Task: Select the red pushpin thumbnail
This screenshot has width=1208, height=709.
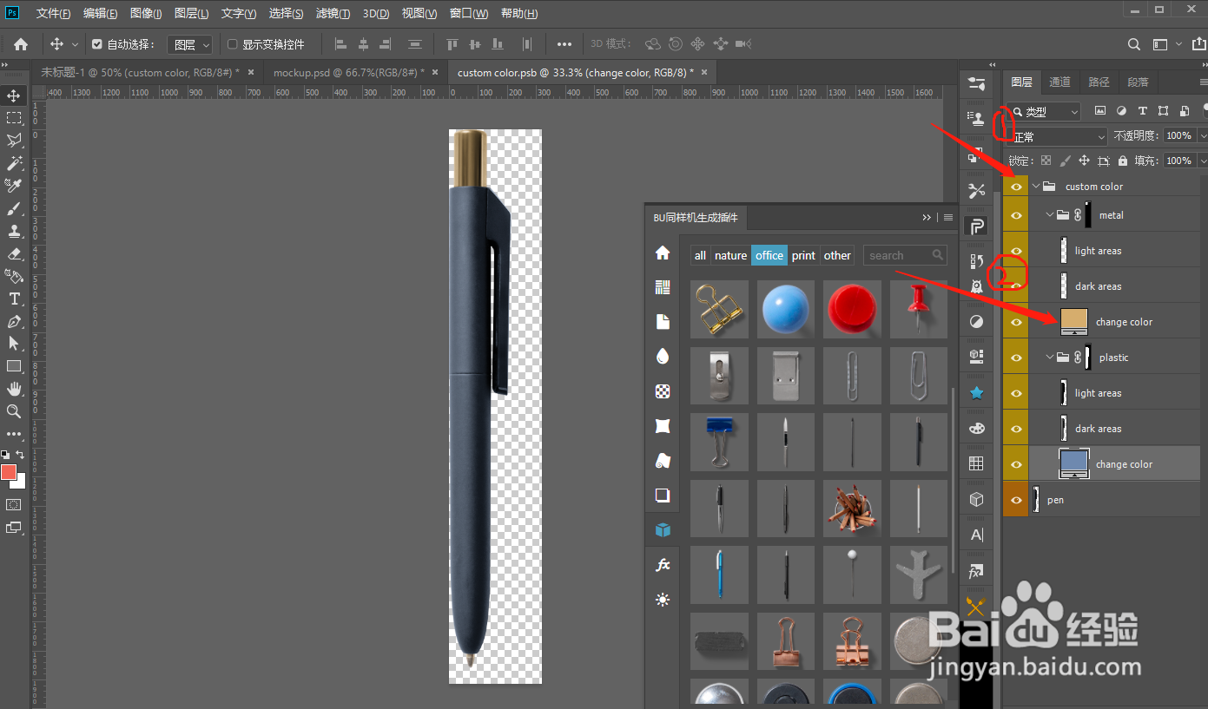Action: click(918, 309)
